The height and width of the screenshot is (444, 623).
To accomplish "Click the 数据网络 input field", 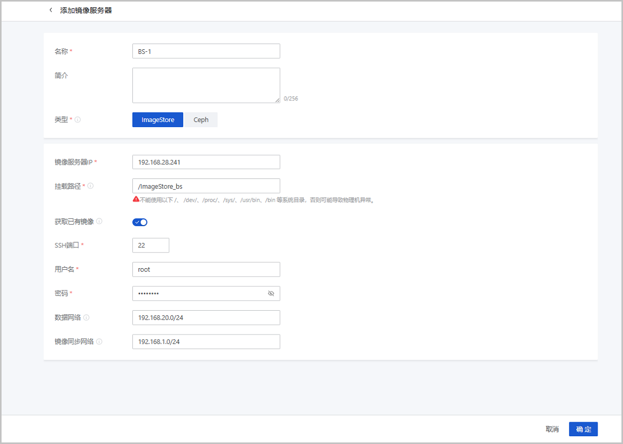I will [206, 317].
